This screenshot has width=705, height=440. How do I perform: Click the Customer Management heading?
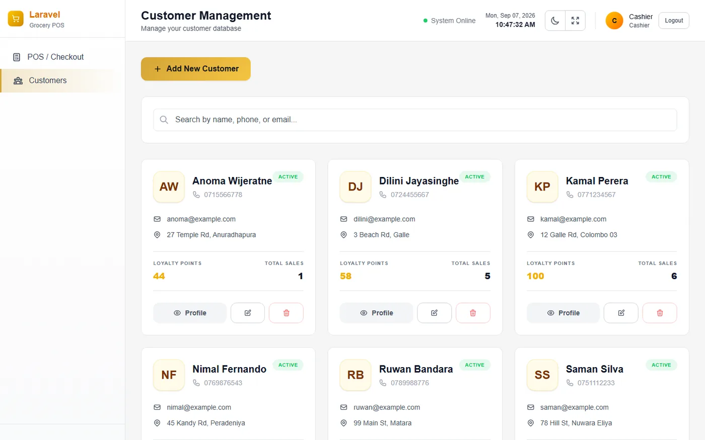206,16
